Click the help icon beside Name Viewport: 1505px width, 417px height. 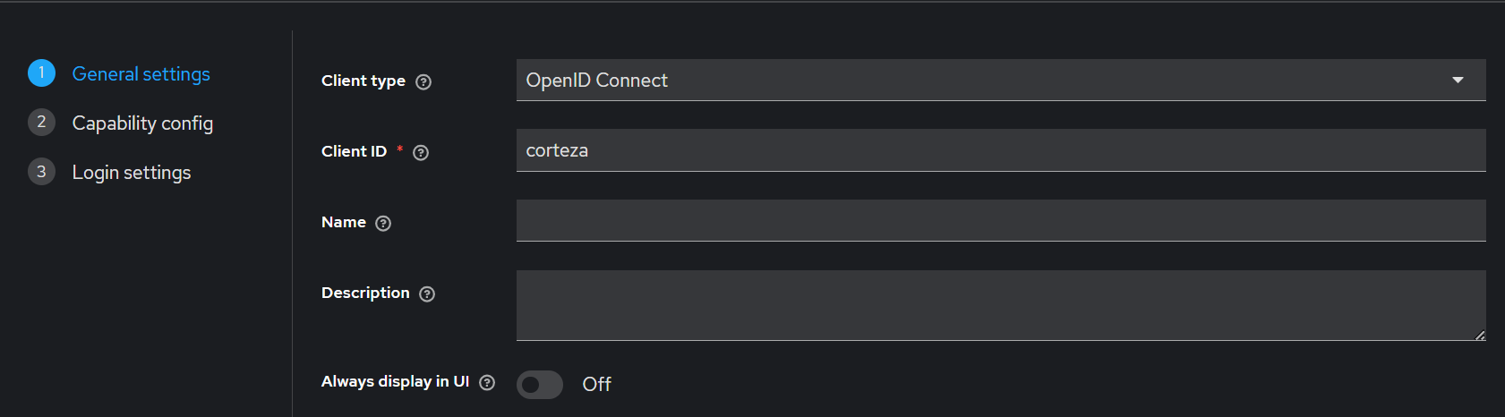[x=383, y=223]
